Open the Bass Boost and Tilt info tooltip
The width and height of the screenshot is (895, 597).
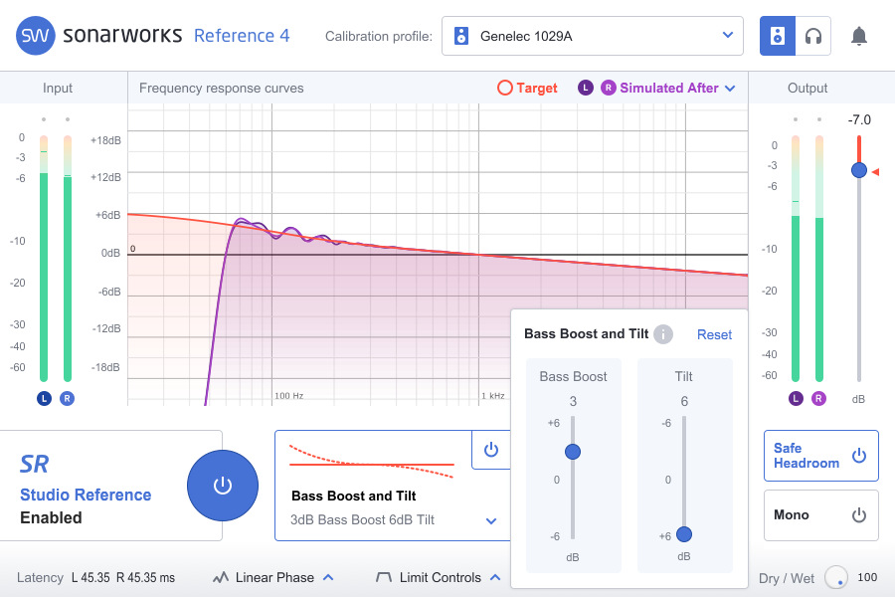(x=663, y=334)
